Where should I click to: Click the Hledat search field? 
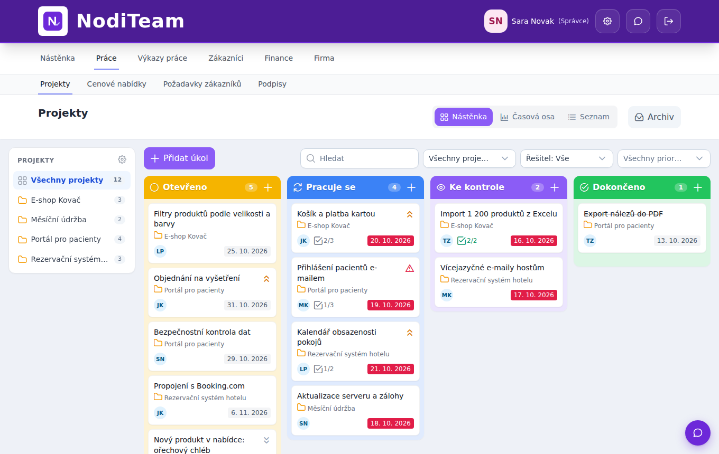[x=359, y=158]
